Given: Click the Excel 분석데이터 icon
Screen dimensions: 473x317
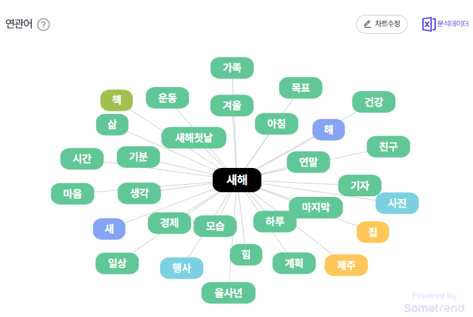Looking at the screenshot, I should coord(428,24).
